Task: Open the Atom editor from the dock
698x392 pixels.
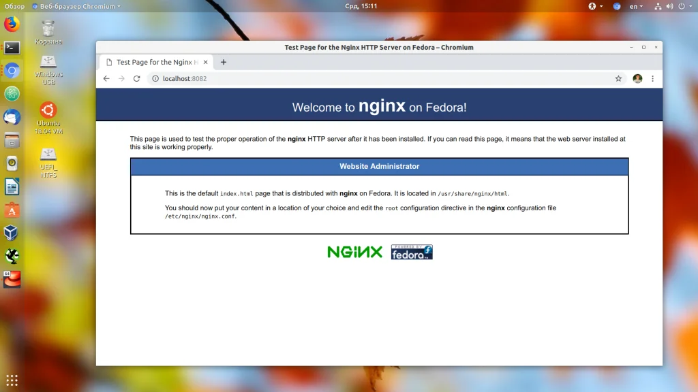Action: point(12,94)
